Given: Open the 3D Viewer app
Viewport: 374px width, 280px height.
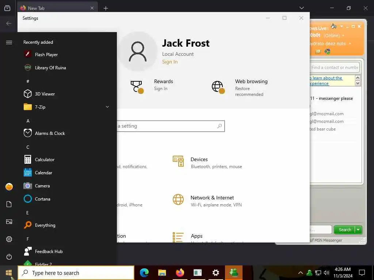Looking at the screenshot, I should tap(67, 94).
